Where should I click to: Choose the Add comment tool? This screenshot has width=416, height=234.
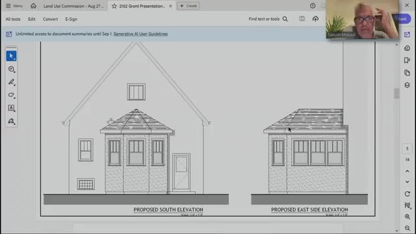(x=11, y=69)
